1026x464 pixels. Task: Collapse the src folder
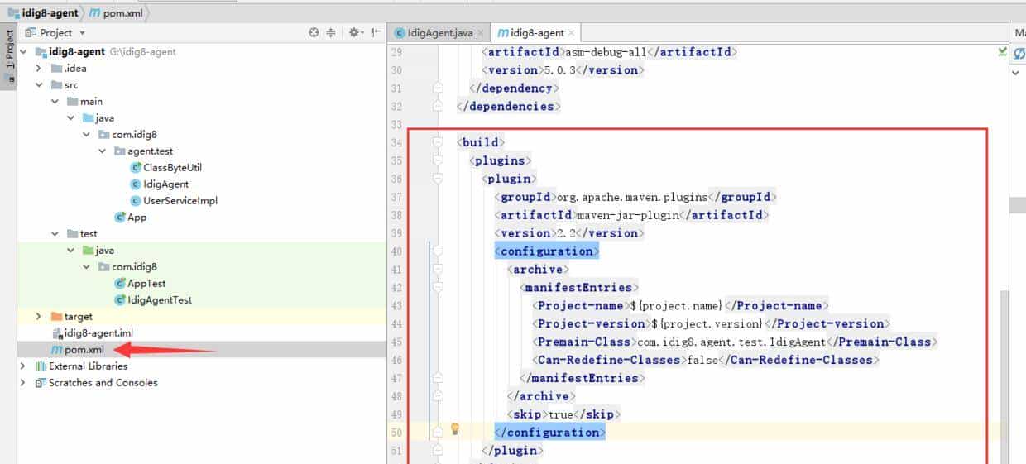38,85
